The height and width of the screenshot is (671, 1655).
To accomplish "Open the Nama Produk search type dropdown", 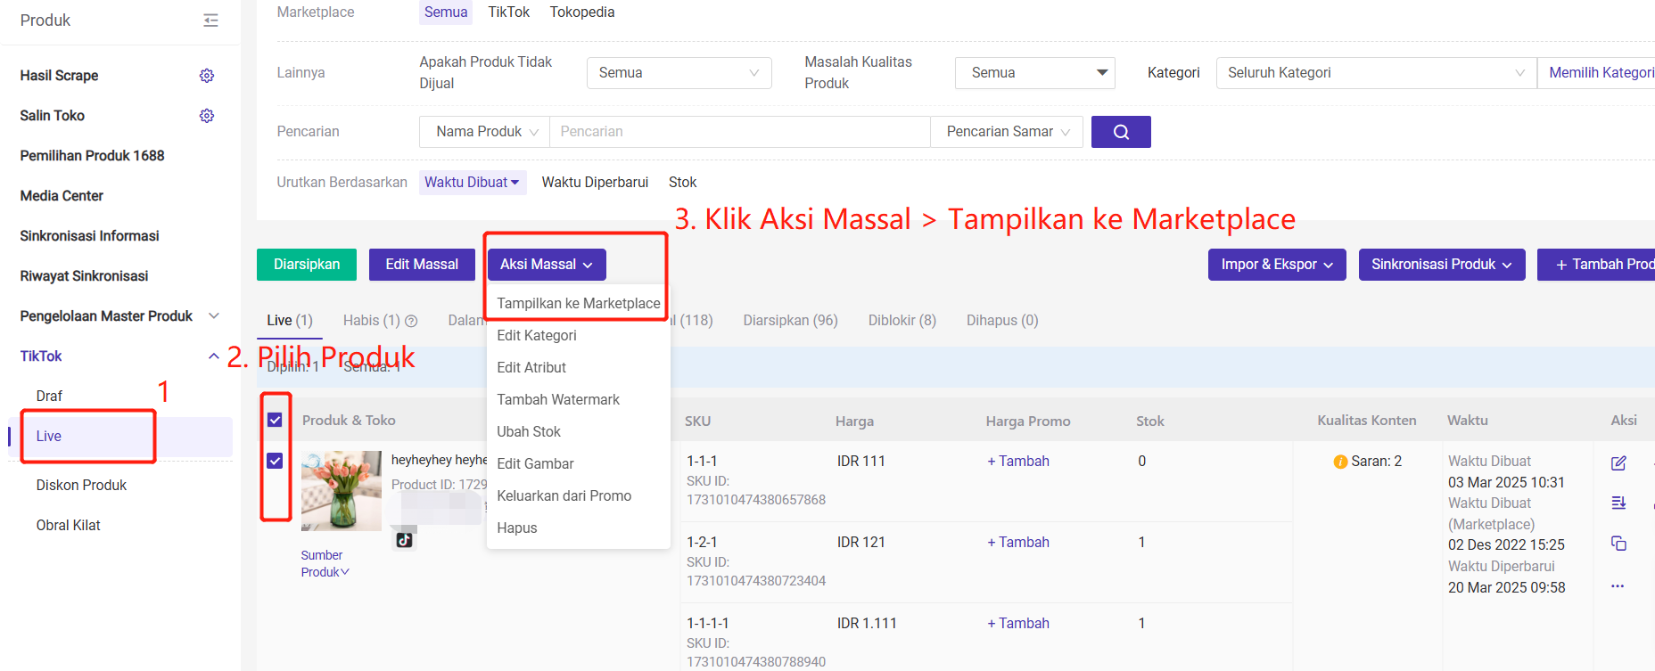I will pyautogui.click(x=485, y=132).
